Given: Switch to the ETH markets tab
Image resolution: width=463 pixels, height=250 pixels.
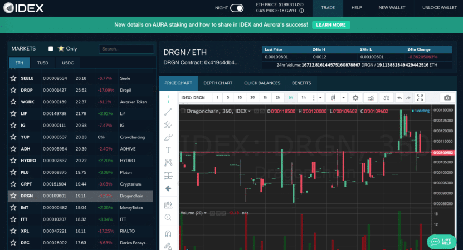Looking at the screenshot, I should click(x=19, y=63).
